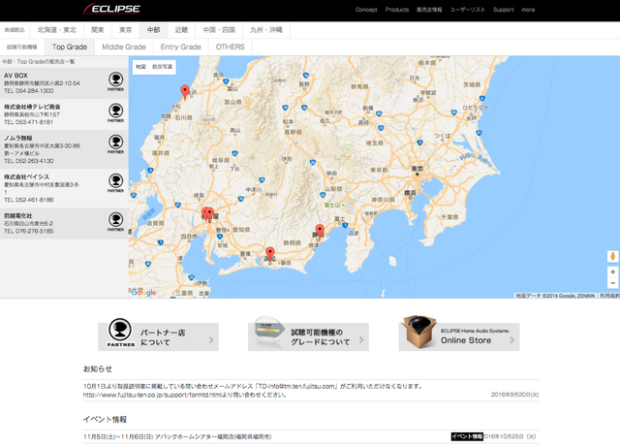Select the 九州・沖縄 region tab

click(x=266, y=30)
